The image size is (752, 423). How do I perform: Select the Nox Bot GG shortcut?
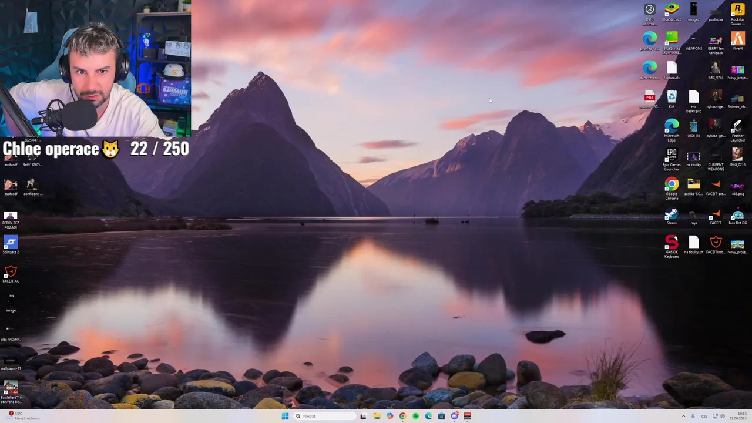737,216
